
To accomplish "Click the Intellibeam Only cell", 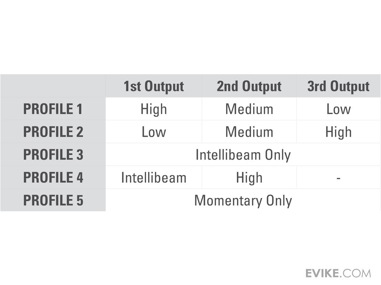I will 243,155.
